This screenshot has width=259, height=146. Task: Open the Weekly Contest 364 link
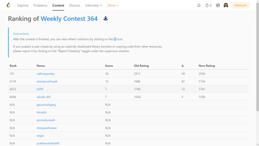click(69, 18)
